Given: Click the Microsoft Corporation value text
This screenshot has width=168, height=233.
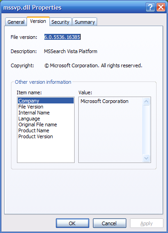Looking at the screenshot, I should [x=104, y=101].
